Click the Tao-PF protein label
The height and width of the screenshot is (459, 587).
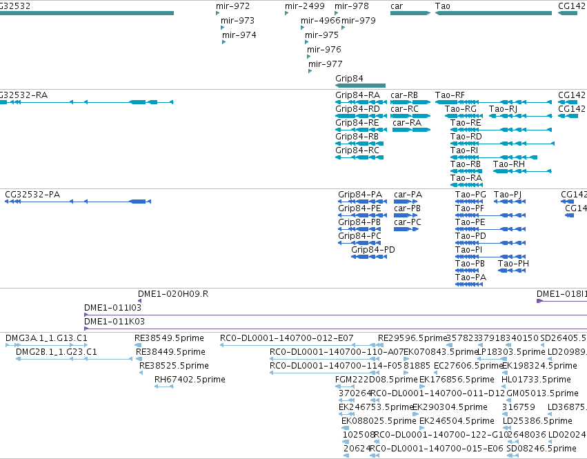[470, 208]
